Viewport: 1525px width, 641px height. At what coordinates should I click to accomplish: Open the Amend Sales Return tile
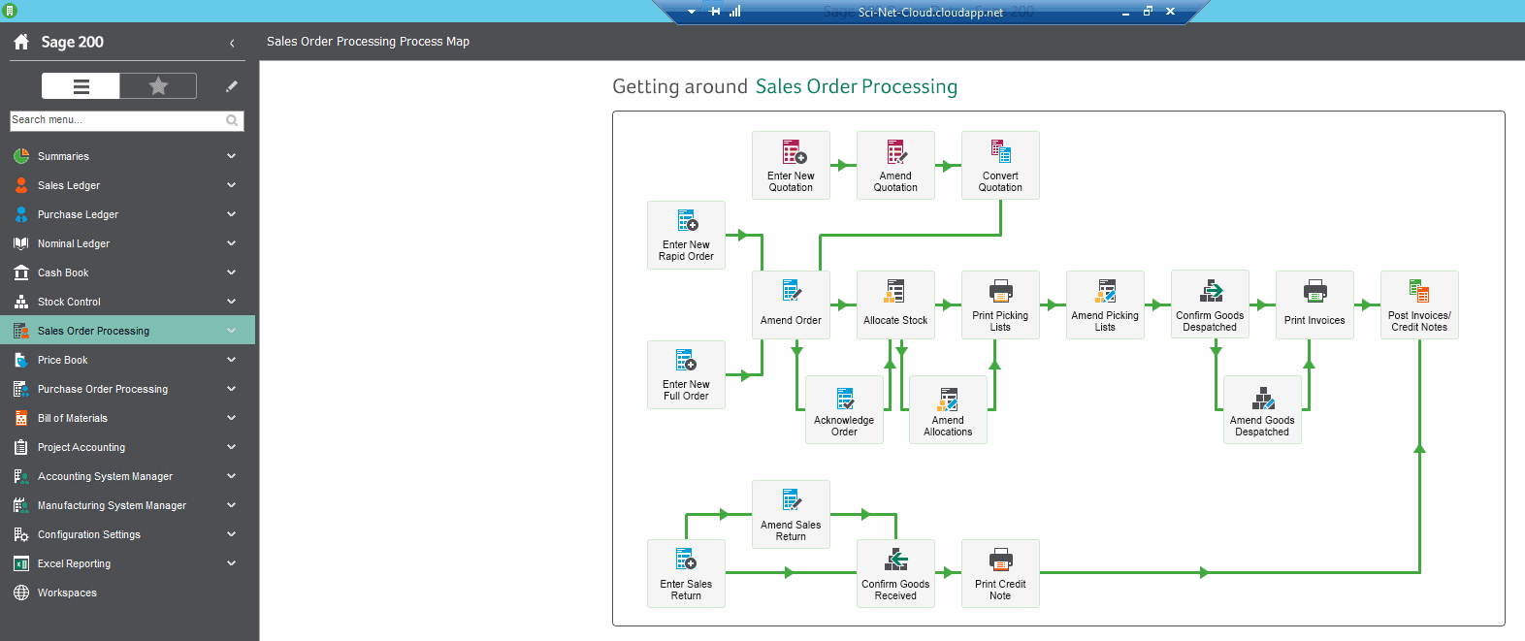coord(791,514)
